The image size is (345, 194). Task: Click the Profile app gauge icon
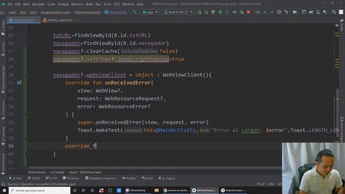coord(234,12)
